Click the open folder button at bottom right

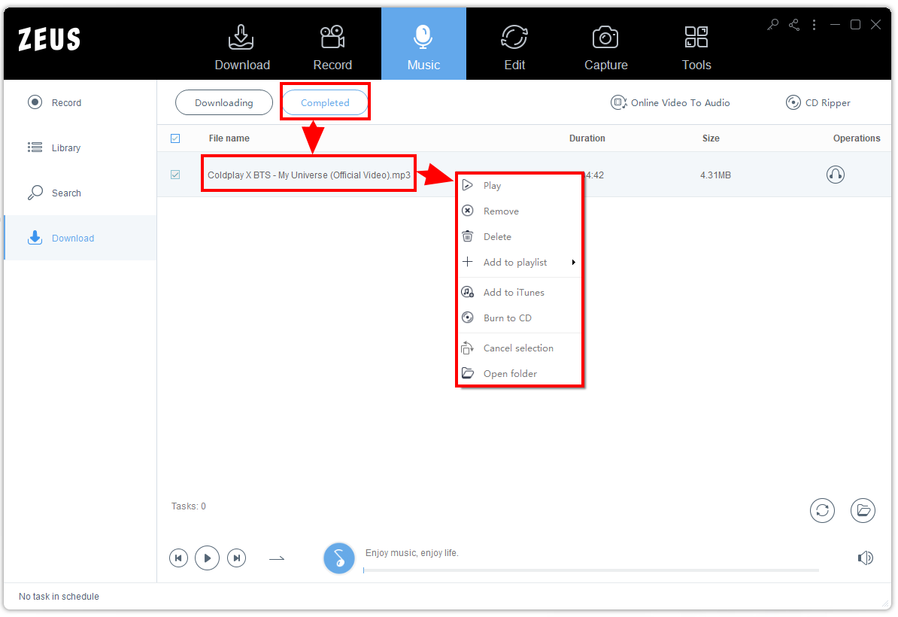[863, 510]
